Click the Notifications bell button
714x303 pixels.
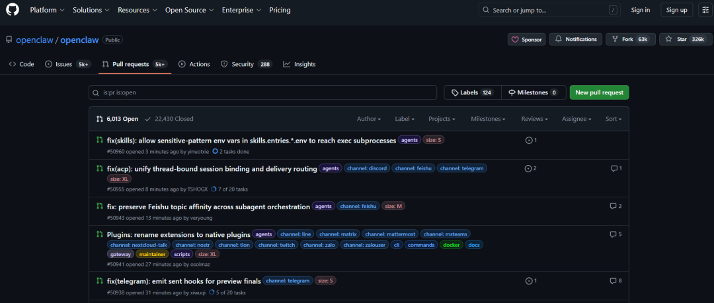click(x=576, y=40)
